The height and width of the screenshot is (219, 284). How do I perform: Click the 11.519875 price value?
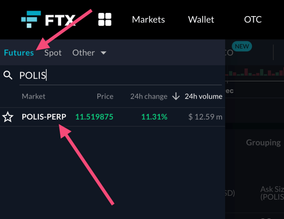pyautogui.click(x=94, y=117)
